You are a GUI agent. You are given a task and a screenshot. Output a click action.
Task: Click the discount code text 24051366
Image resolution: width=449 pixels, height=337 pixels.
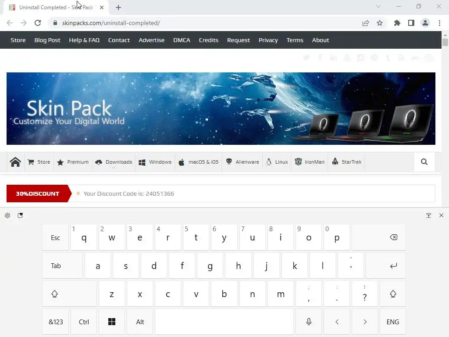160,194
